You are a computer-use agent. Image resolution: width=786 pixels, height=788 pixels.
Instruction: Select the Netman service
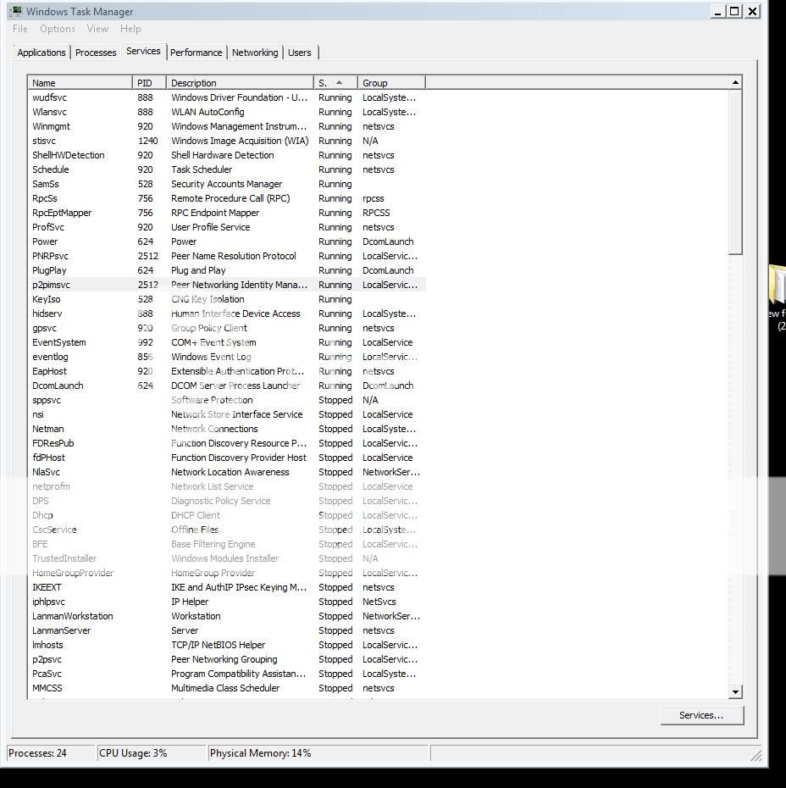point(227,430)
